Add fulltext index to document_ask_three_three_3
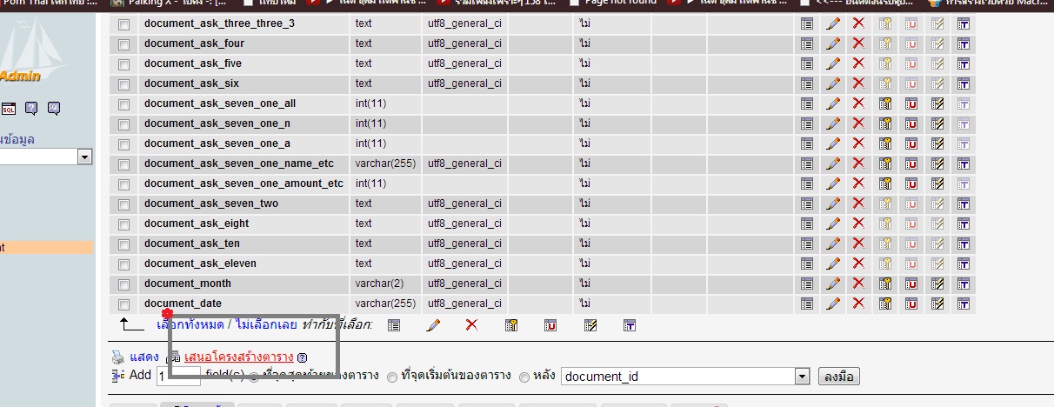Image resolution: width=1054 pixels, height=407 pixels. click(964, 23)
